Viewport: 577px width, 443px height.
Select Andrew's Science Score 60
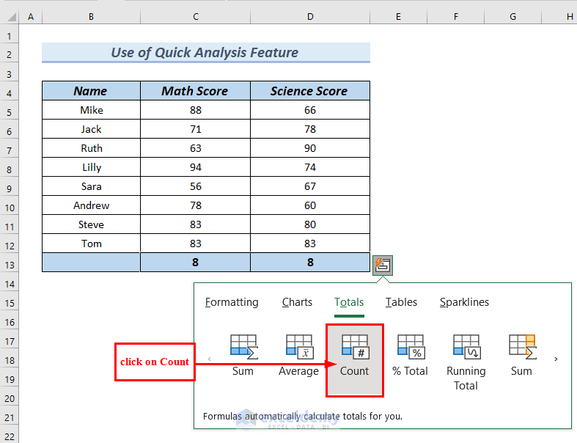[x=310, y=205]
